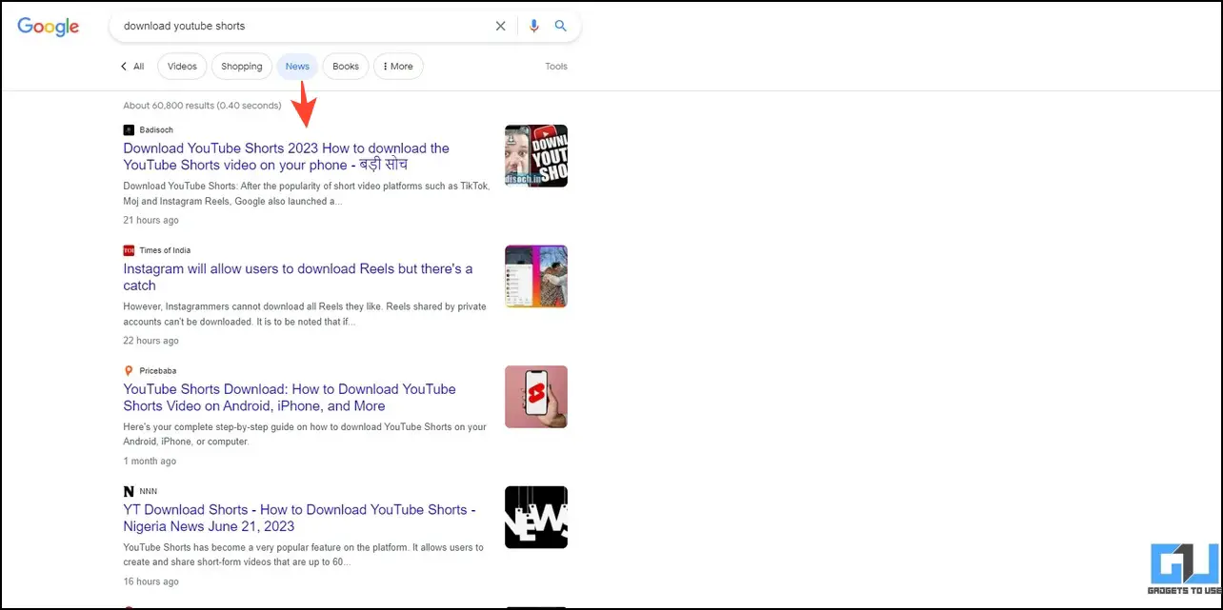Clear the search query with the X icon
Viewport: 1223px width, 610px height.
pos(501,27)
